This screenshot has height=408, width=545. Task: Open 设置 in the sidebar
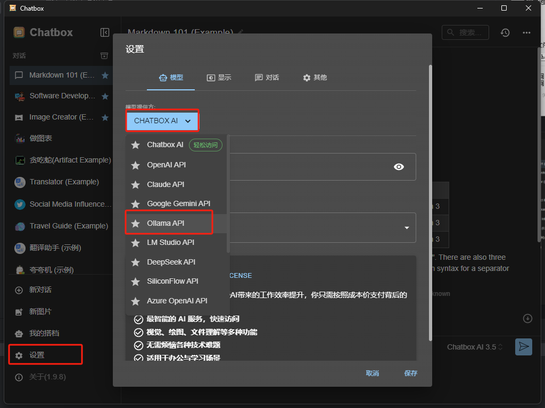[x=37, y=355]
